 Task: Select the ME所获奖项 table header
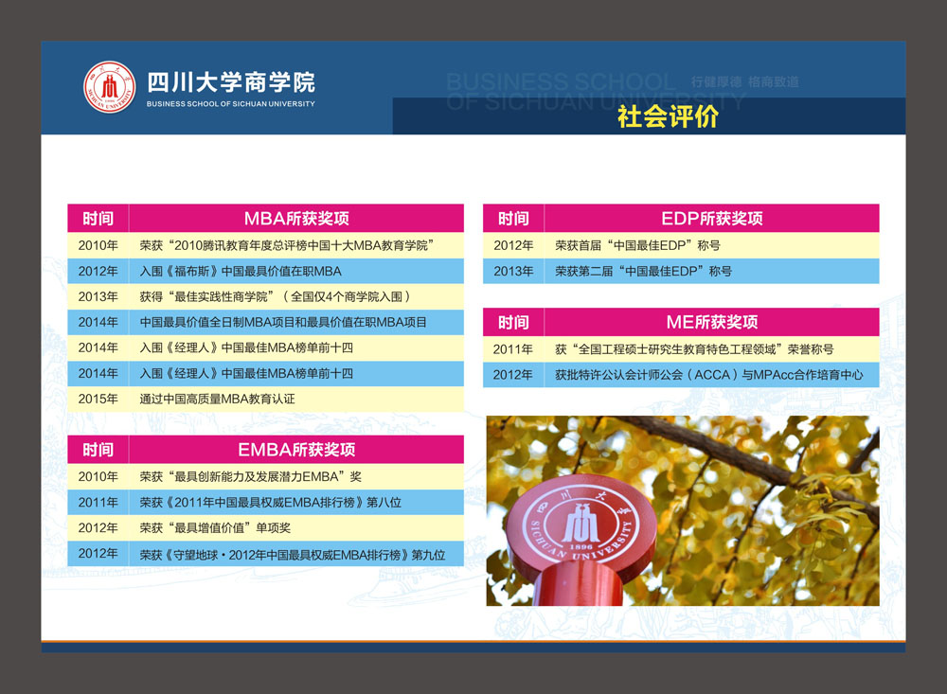pos(711,322)
